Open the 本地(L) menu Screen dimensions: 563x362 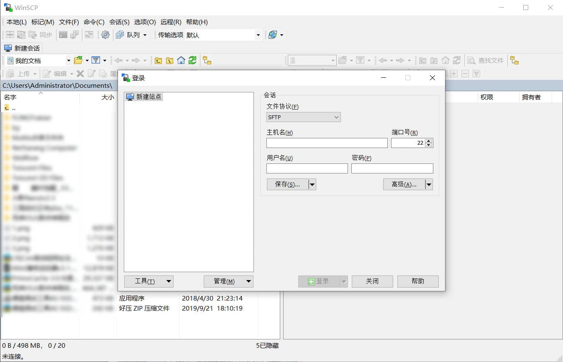click(17, 22)
